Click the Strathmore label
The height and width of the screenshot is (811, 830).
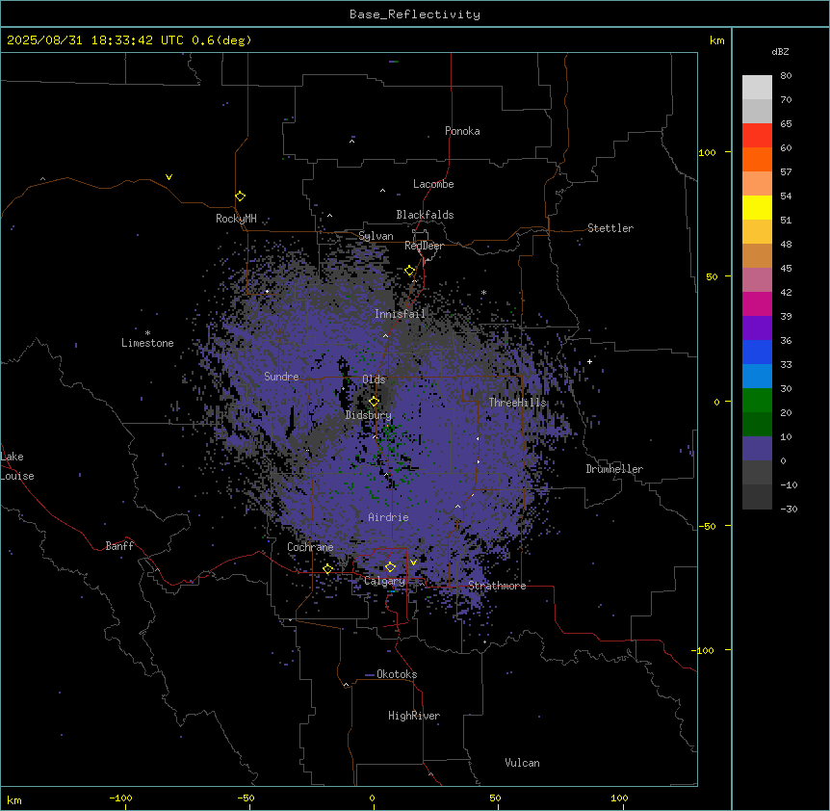(x=497, y=586)
